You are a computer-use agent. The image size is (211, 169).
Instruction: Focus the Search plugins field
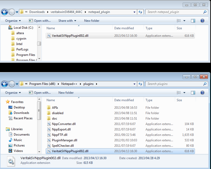click(174, 84)
